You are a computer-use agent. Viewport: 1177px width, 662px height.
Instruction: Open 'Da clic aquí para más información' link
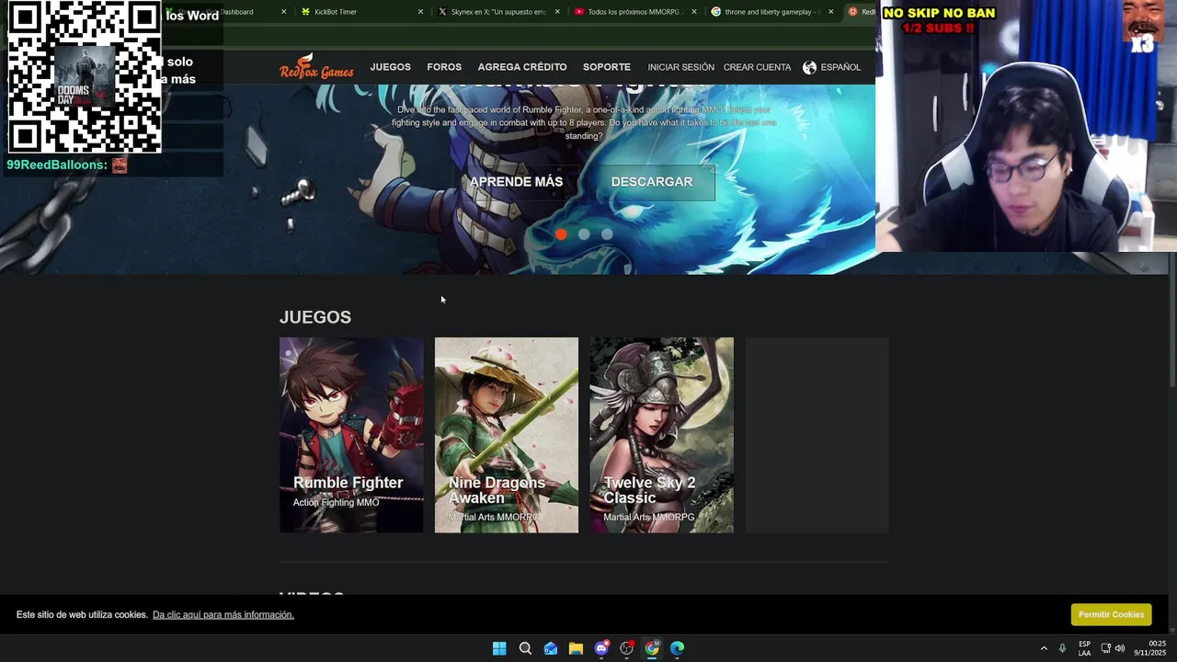(223, 614)
